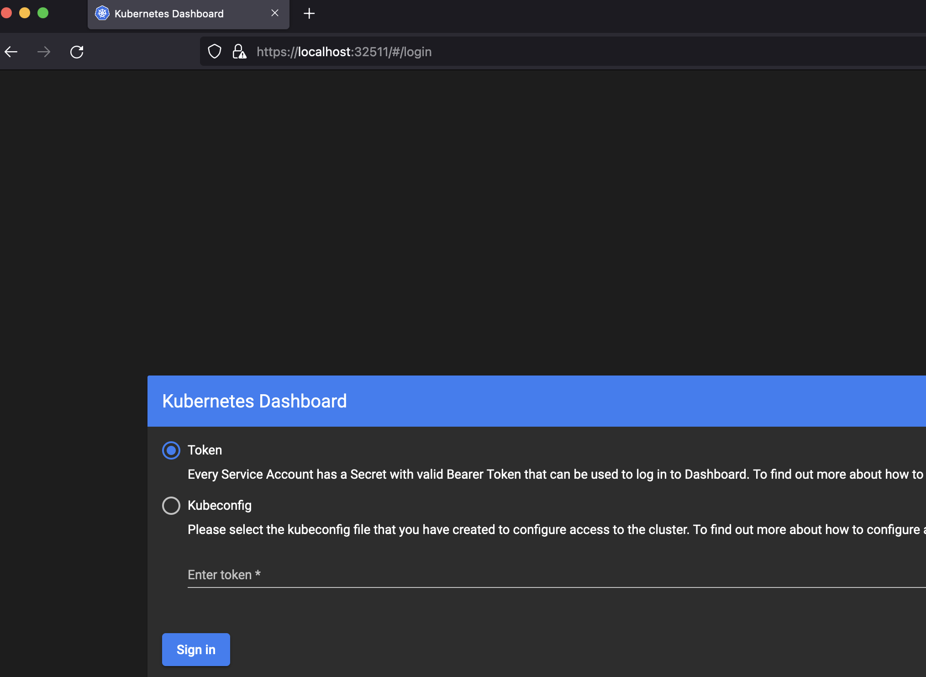Open a new browser tab
Viewport: 926px width, 677px height.
[x=309, y=14]
